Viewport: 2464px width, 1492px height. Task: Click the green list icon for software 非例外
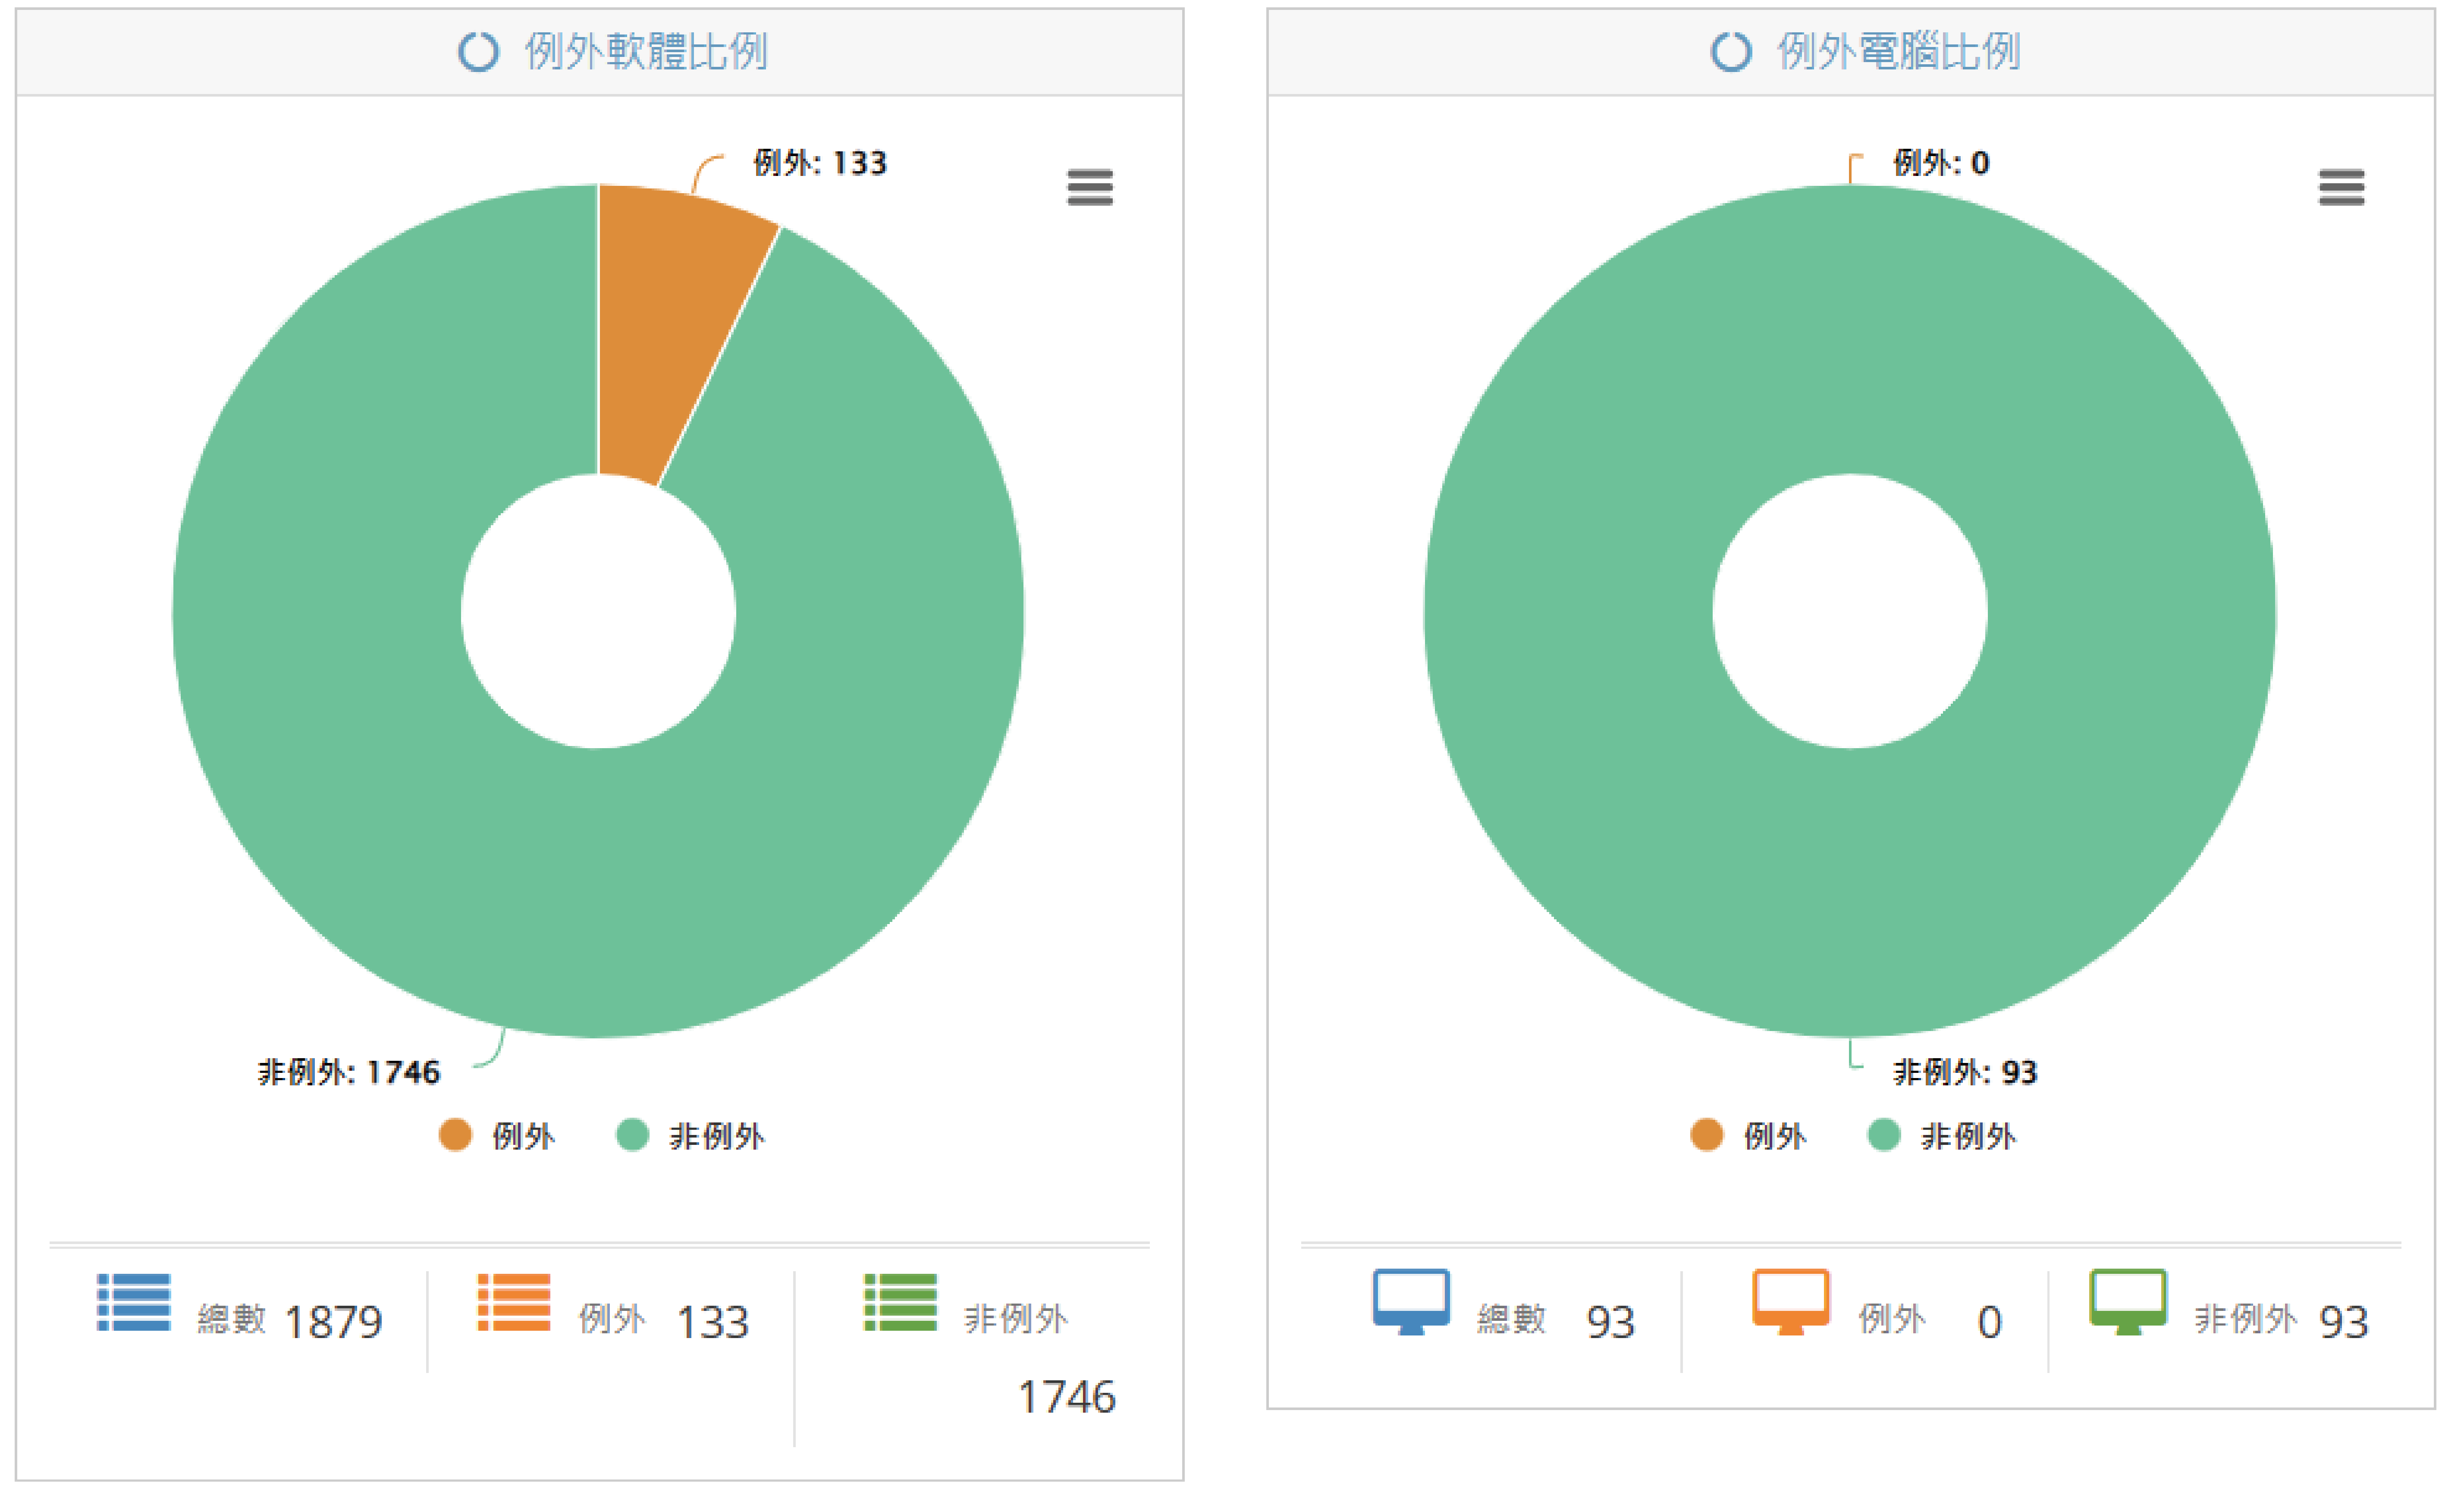901,1302
